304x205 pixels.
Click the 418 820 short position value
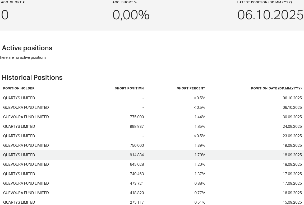tap(137, 193)
